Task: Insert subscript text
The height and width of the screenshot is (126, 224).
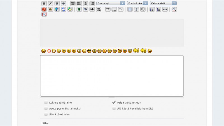Action: tap(114, 9)
